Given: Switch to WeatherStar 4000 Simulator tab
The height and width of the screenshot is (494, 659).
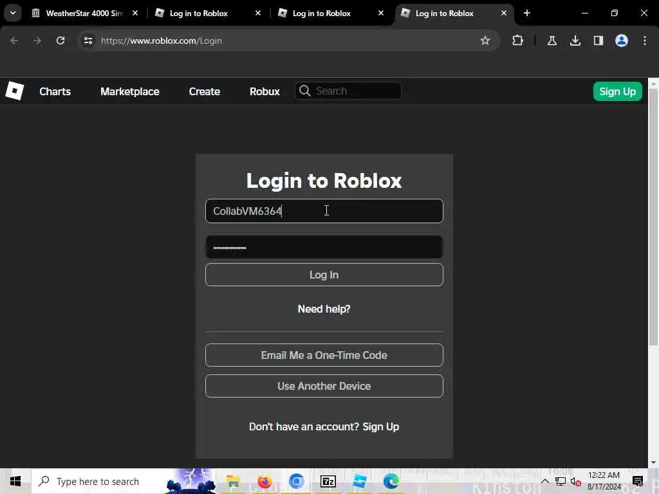Looking at the screenshot, I should pyautogui.click(x=84, y=13).
